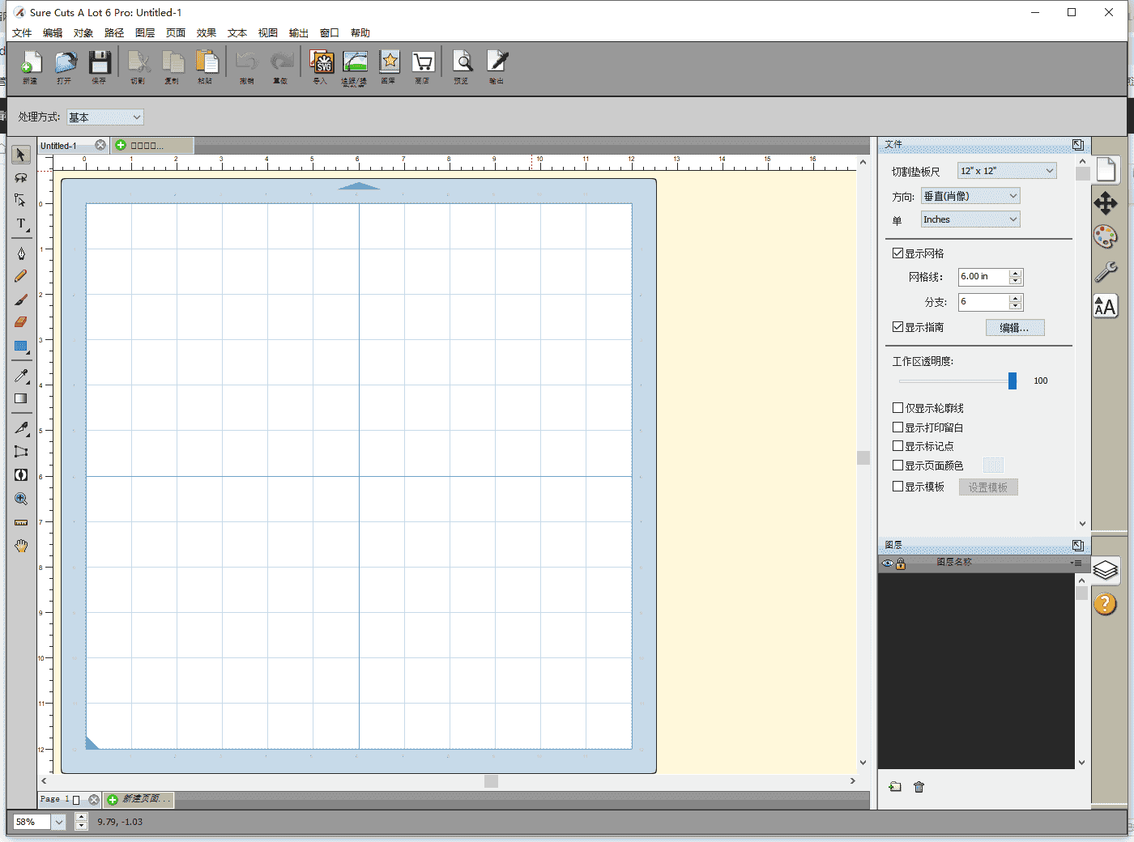This screenshot has width=1134, height=842.
Task: Open the 效果 menu
Action: click(207, 33)
